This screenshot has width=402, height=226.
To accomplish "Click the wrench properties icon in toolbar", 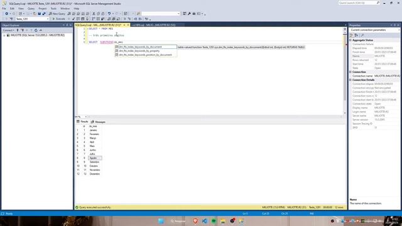I will point(189,14).
